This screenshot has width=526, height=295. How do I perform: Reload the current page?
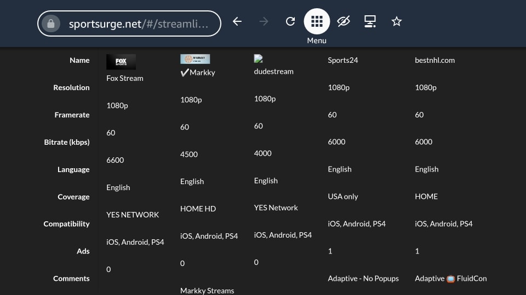tap(290, 21)
